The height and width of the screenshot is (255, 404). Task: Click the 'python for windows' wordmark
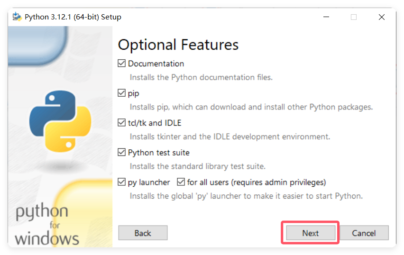point(47,225)
